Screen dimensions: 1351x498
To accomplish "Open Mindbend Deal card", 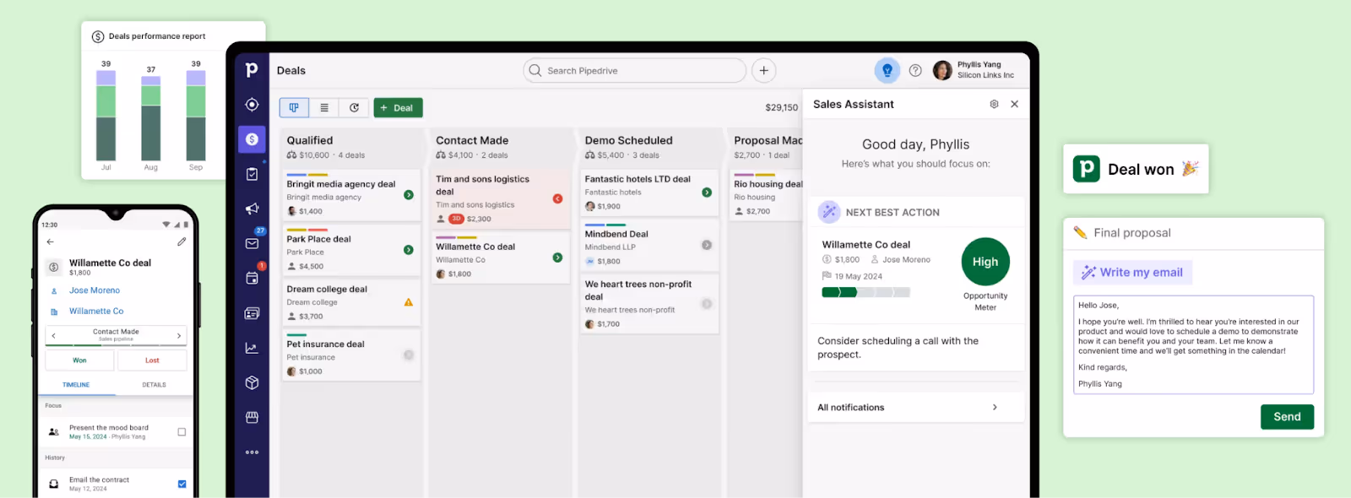I will click(649, 245).
